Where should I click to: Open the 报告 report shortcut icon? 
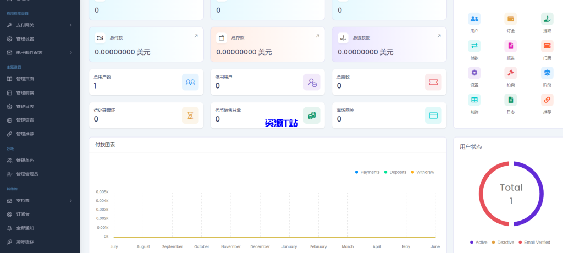(x=510, y=46)
